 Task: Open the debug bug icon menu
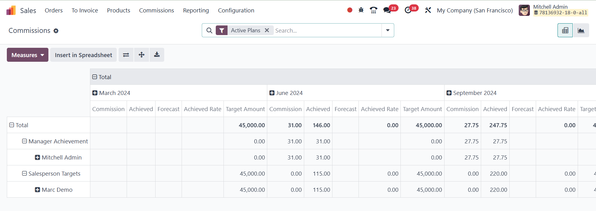[x=361, y=10]
